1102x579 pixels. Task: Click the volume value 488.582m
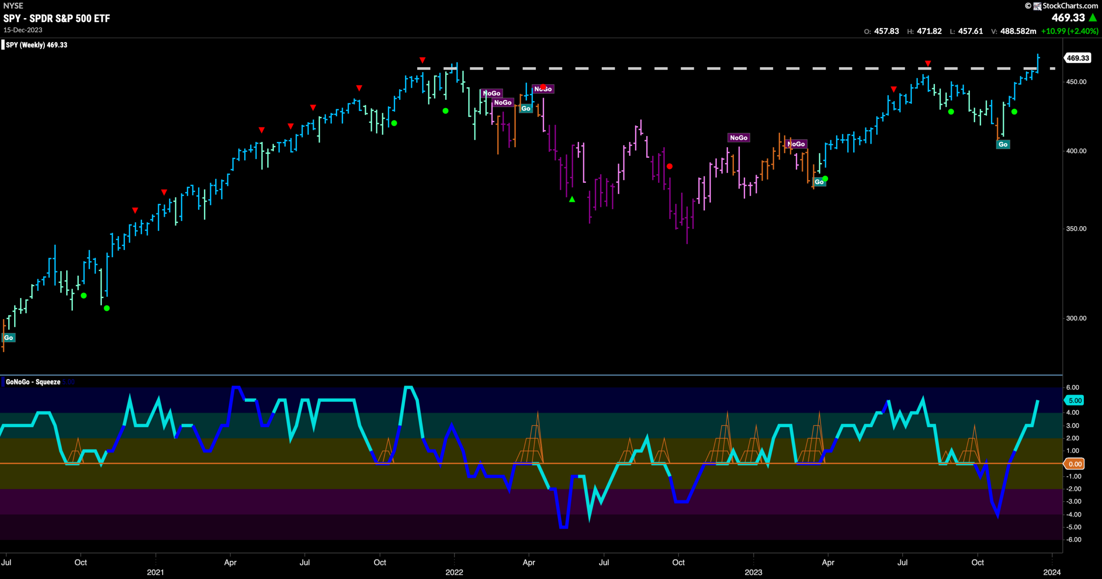[1018, 31]
